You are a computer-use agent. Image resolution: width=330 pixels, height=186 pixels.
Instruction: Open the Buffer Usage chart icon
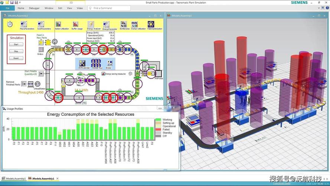75,24
